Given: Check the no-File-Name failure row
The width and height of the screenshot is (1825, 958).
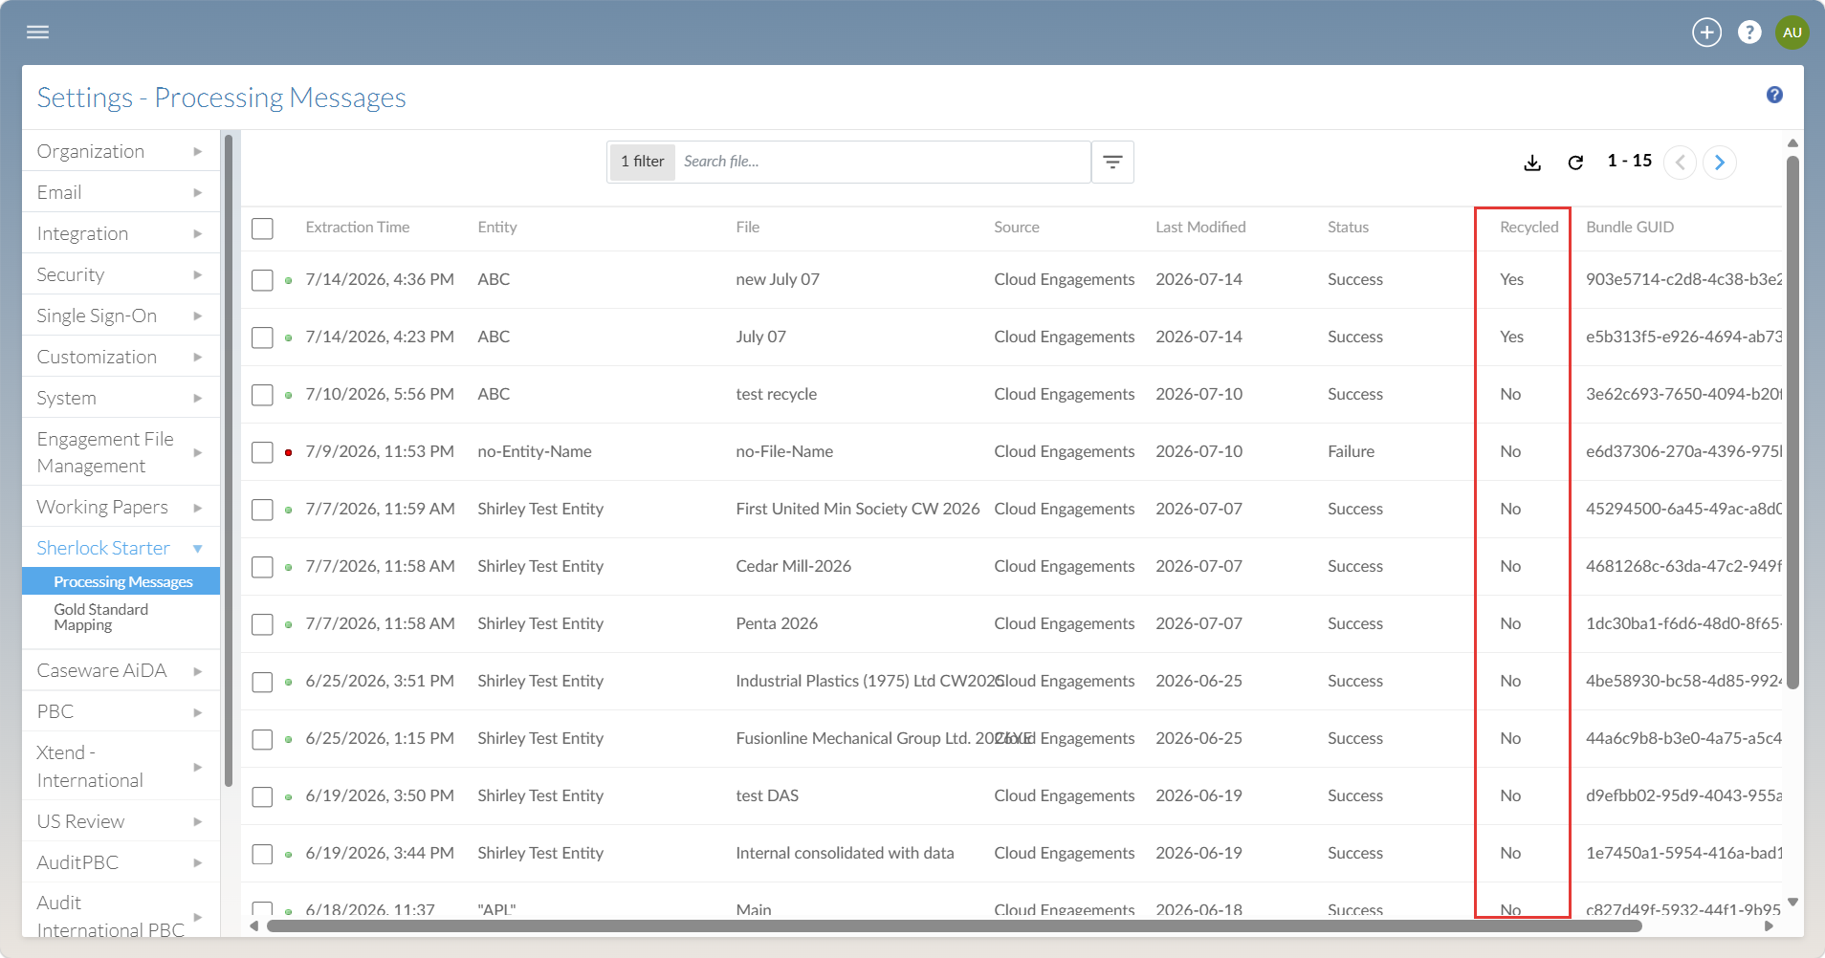Looking at the screenshot, I should coord(262,452).
